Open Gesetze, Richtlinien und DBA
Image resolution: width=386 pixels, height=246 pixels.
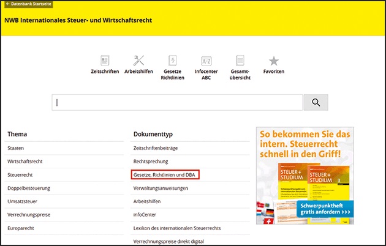[x=165, y=175]
